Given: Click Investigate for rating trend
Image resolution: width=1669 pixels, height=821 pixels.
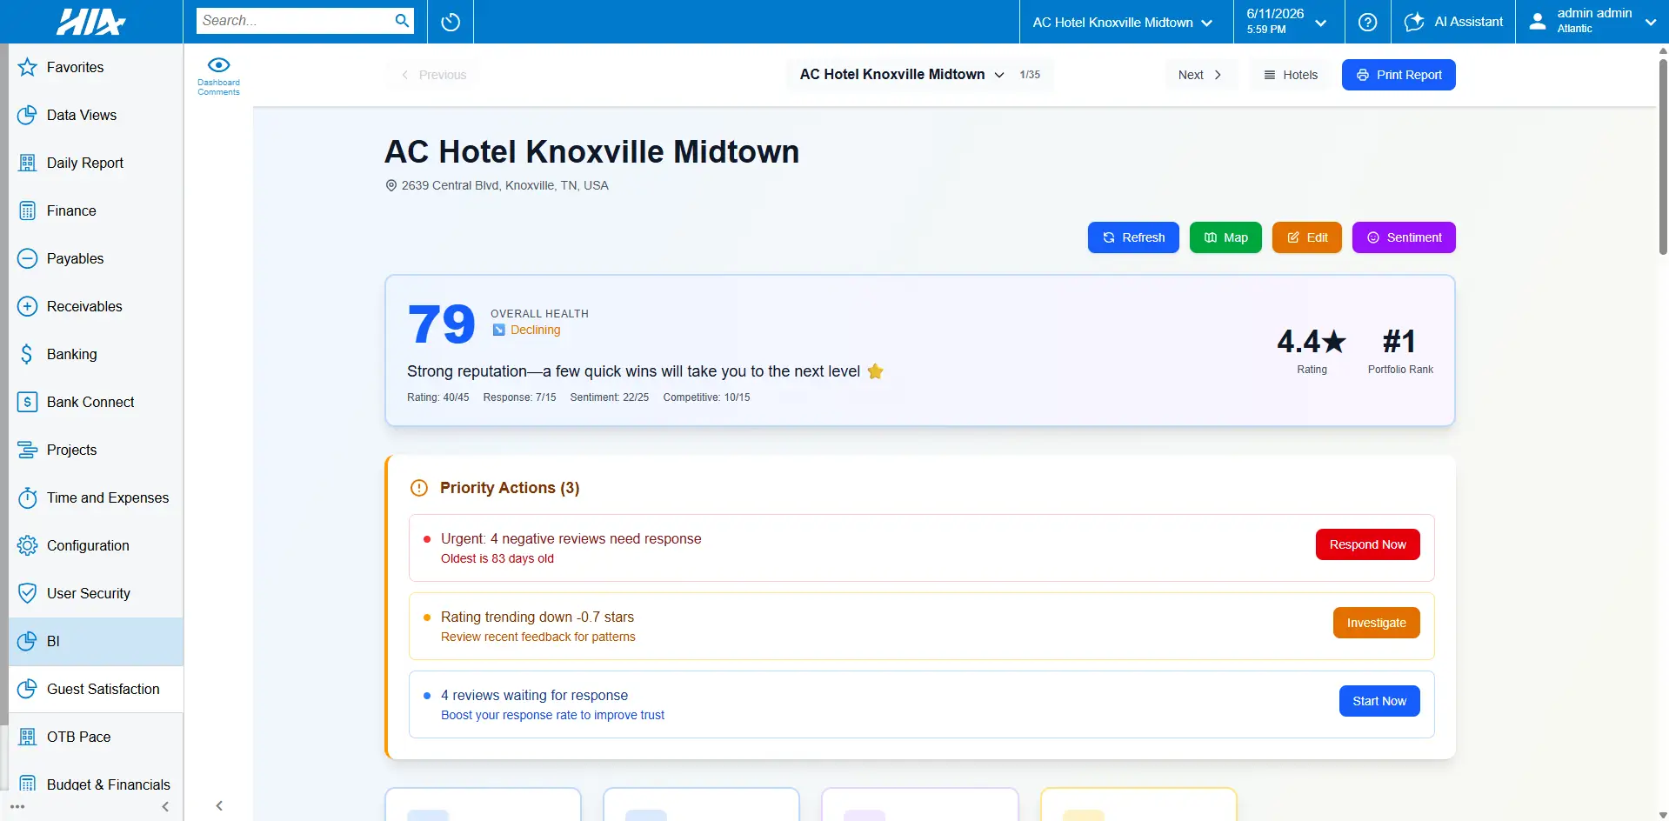Looking at the screenshot, I should pos(1376,623).
